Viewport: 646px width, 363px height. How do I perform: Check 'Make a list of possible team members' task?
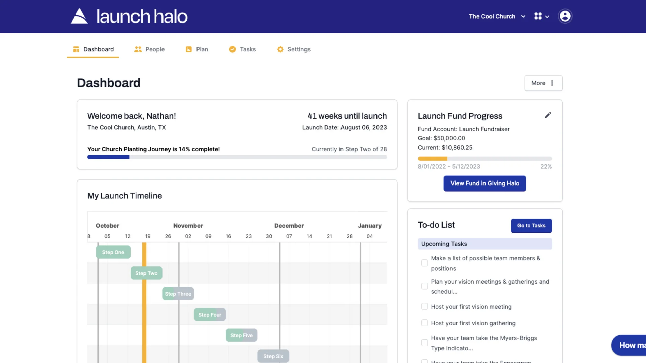coord(425,263)
